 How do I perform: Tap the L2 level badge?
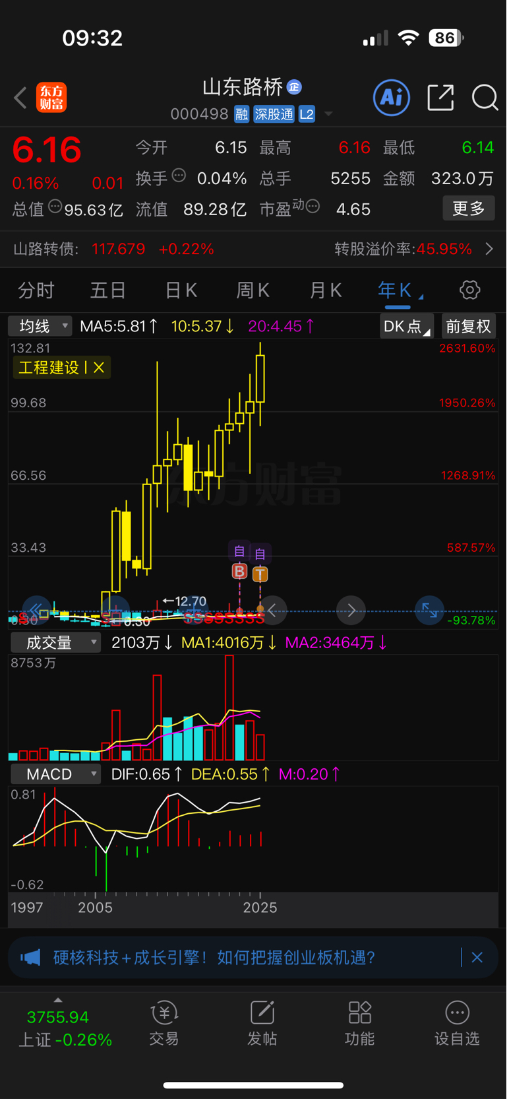307,114
